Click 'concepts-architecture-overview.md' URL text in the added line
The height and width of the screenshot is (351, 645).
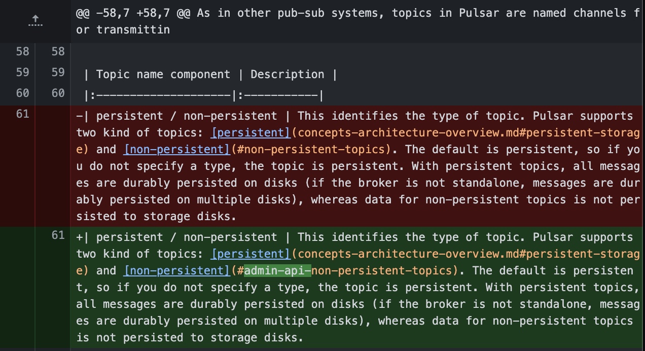click(408, 254)
